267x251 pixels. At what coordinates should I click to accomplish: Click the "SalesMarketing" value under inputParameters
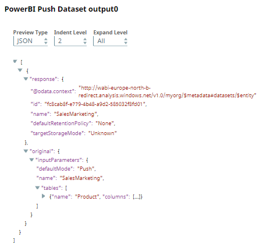coord(81,178)
